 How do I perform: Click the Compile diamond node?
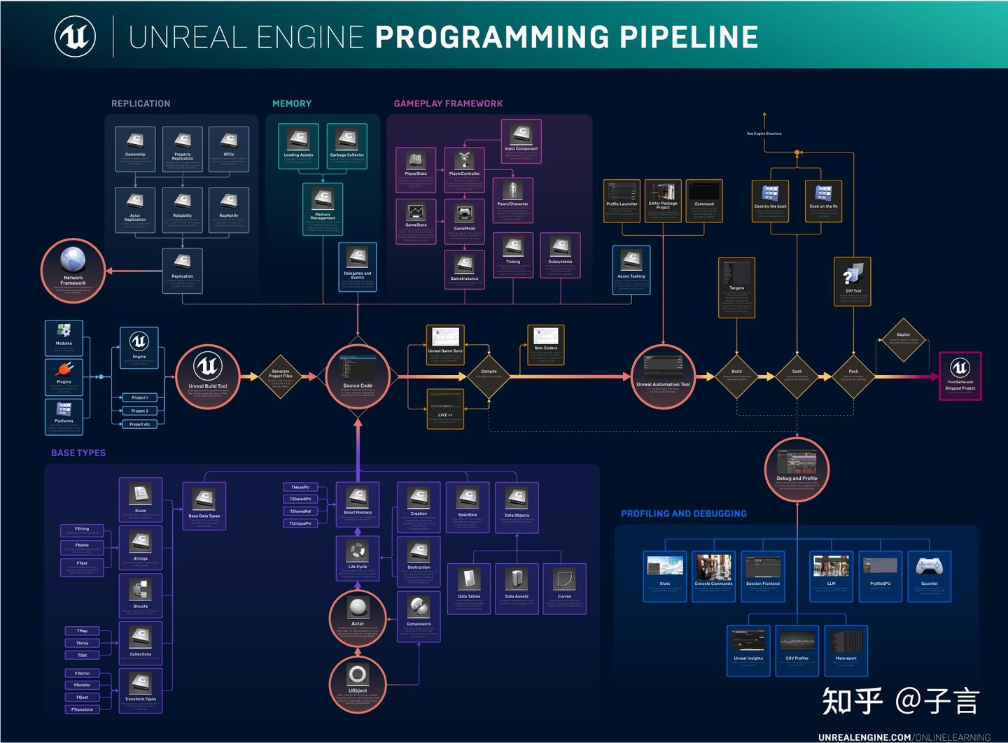[x=488, y=376]
